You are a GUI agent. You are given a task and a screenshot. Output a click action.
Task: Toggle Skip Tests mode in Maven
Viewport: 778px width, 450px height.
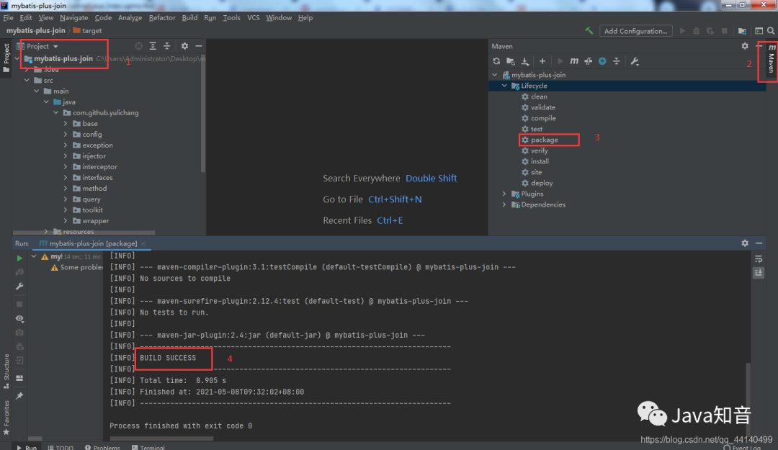point(602,61)
